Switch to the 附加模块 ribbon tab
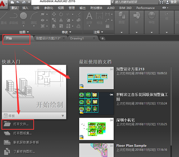179x157 pixels. click(96, 8)
